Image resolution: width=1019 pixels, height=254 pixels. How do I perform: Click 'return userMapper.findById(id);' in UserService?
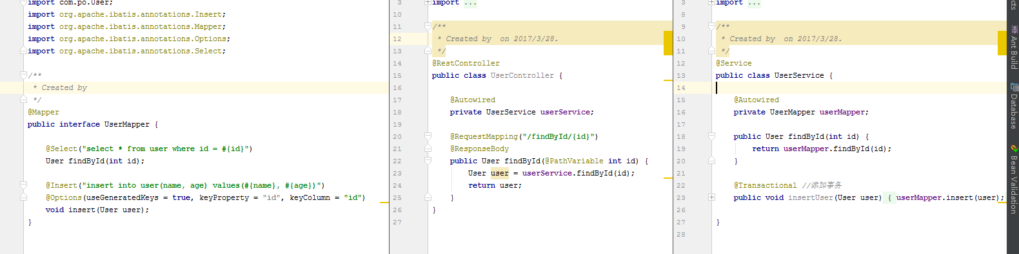[x=822, y=149]
